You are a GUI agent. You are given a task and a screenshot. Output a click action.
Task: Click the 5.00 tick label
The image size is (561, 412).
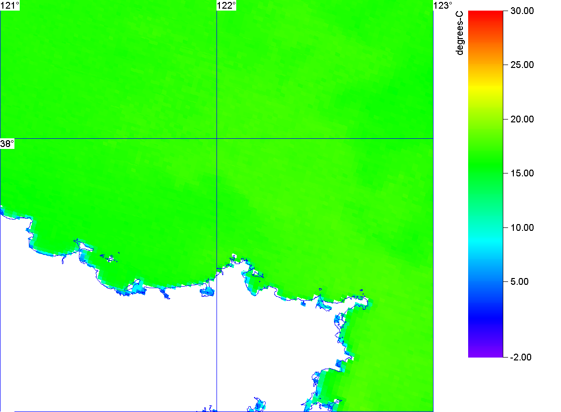[x=520, y=281]
